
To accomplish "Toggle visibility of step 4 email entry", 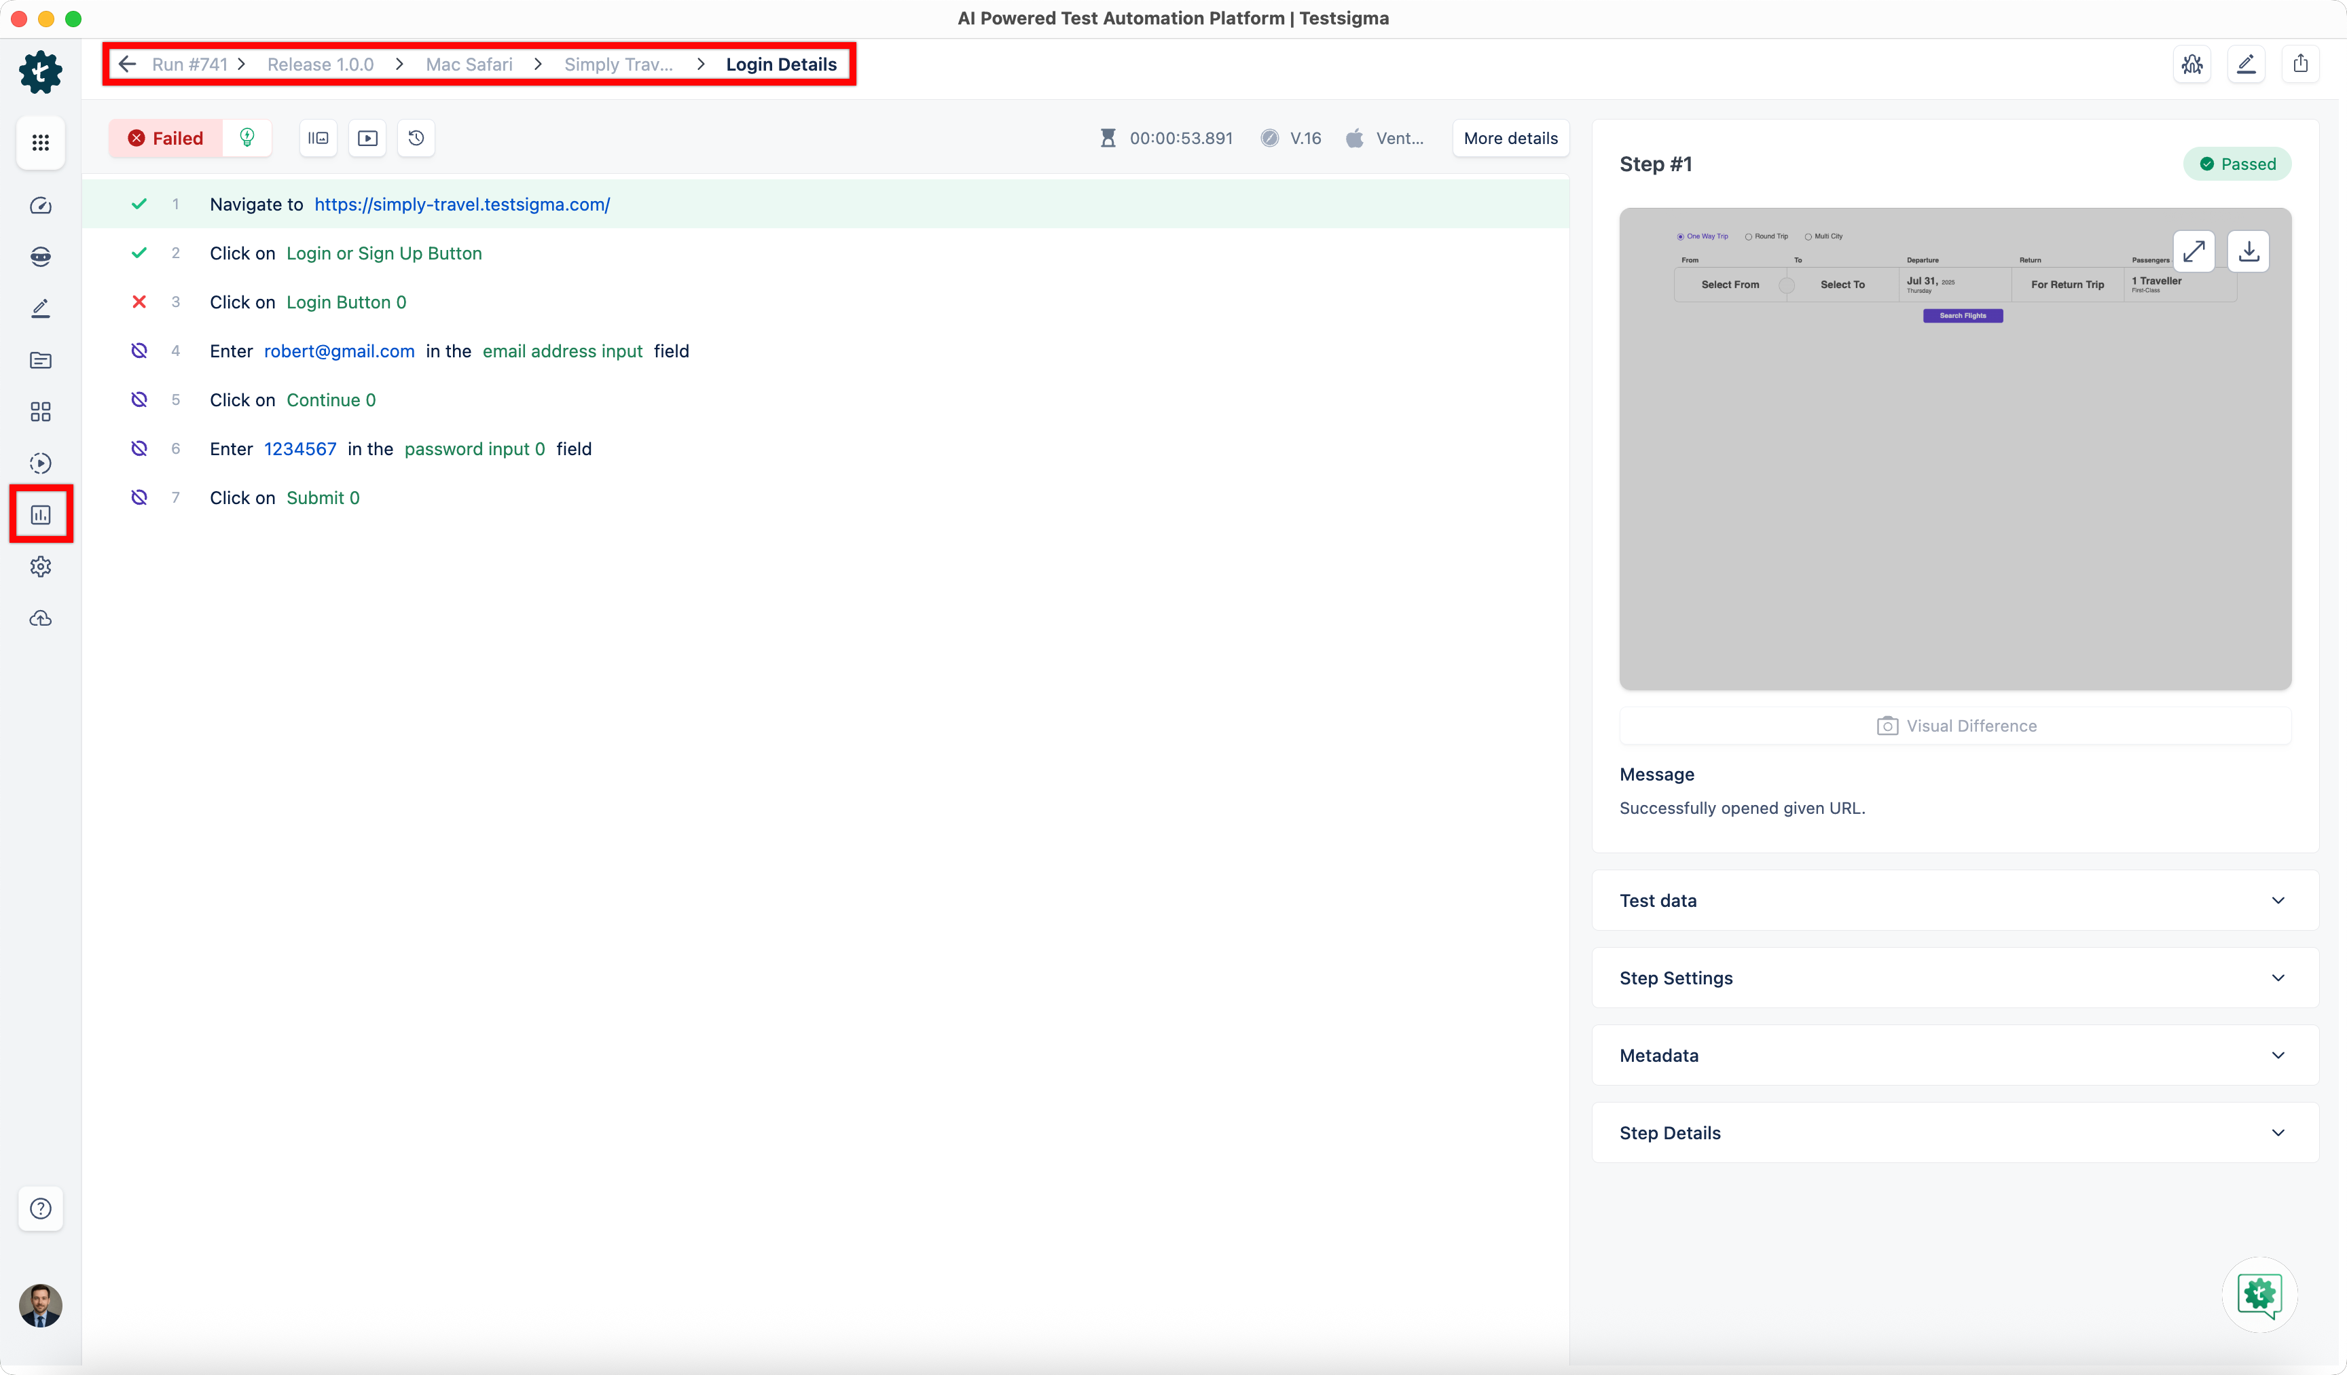I will pos(139,351).
